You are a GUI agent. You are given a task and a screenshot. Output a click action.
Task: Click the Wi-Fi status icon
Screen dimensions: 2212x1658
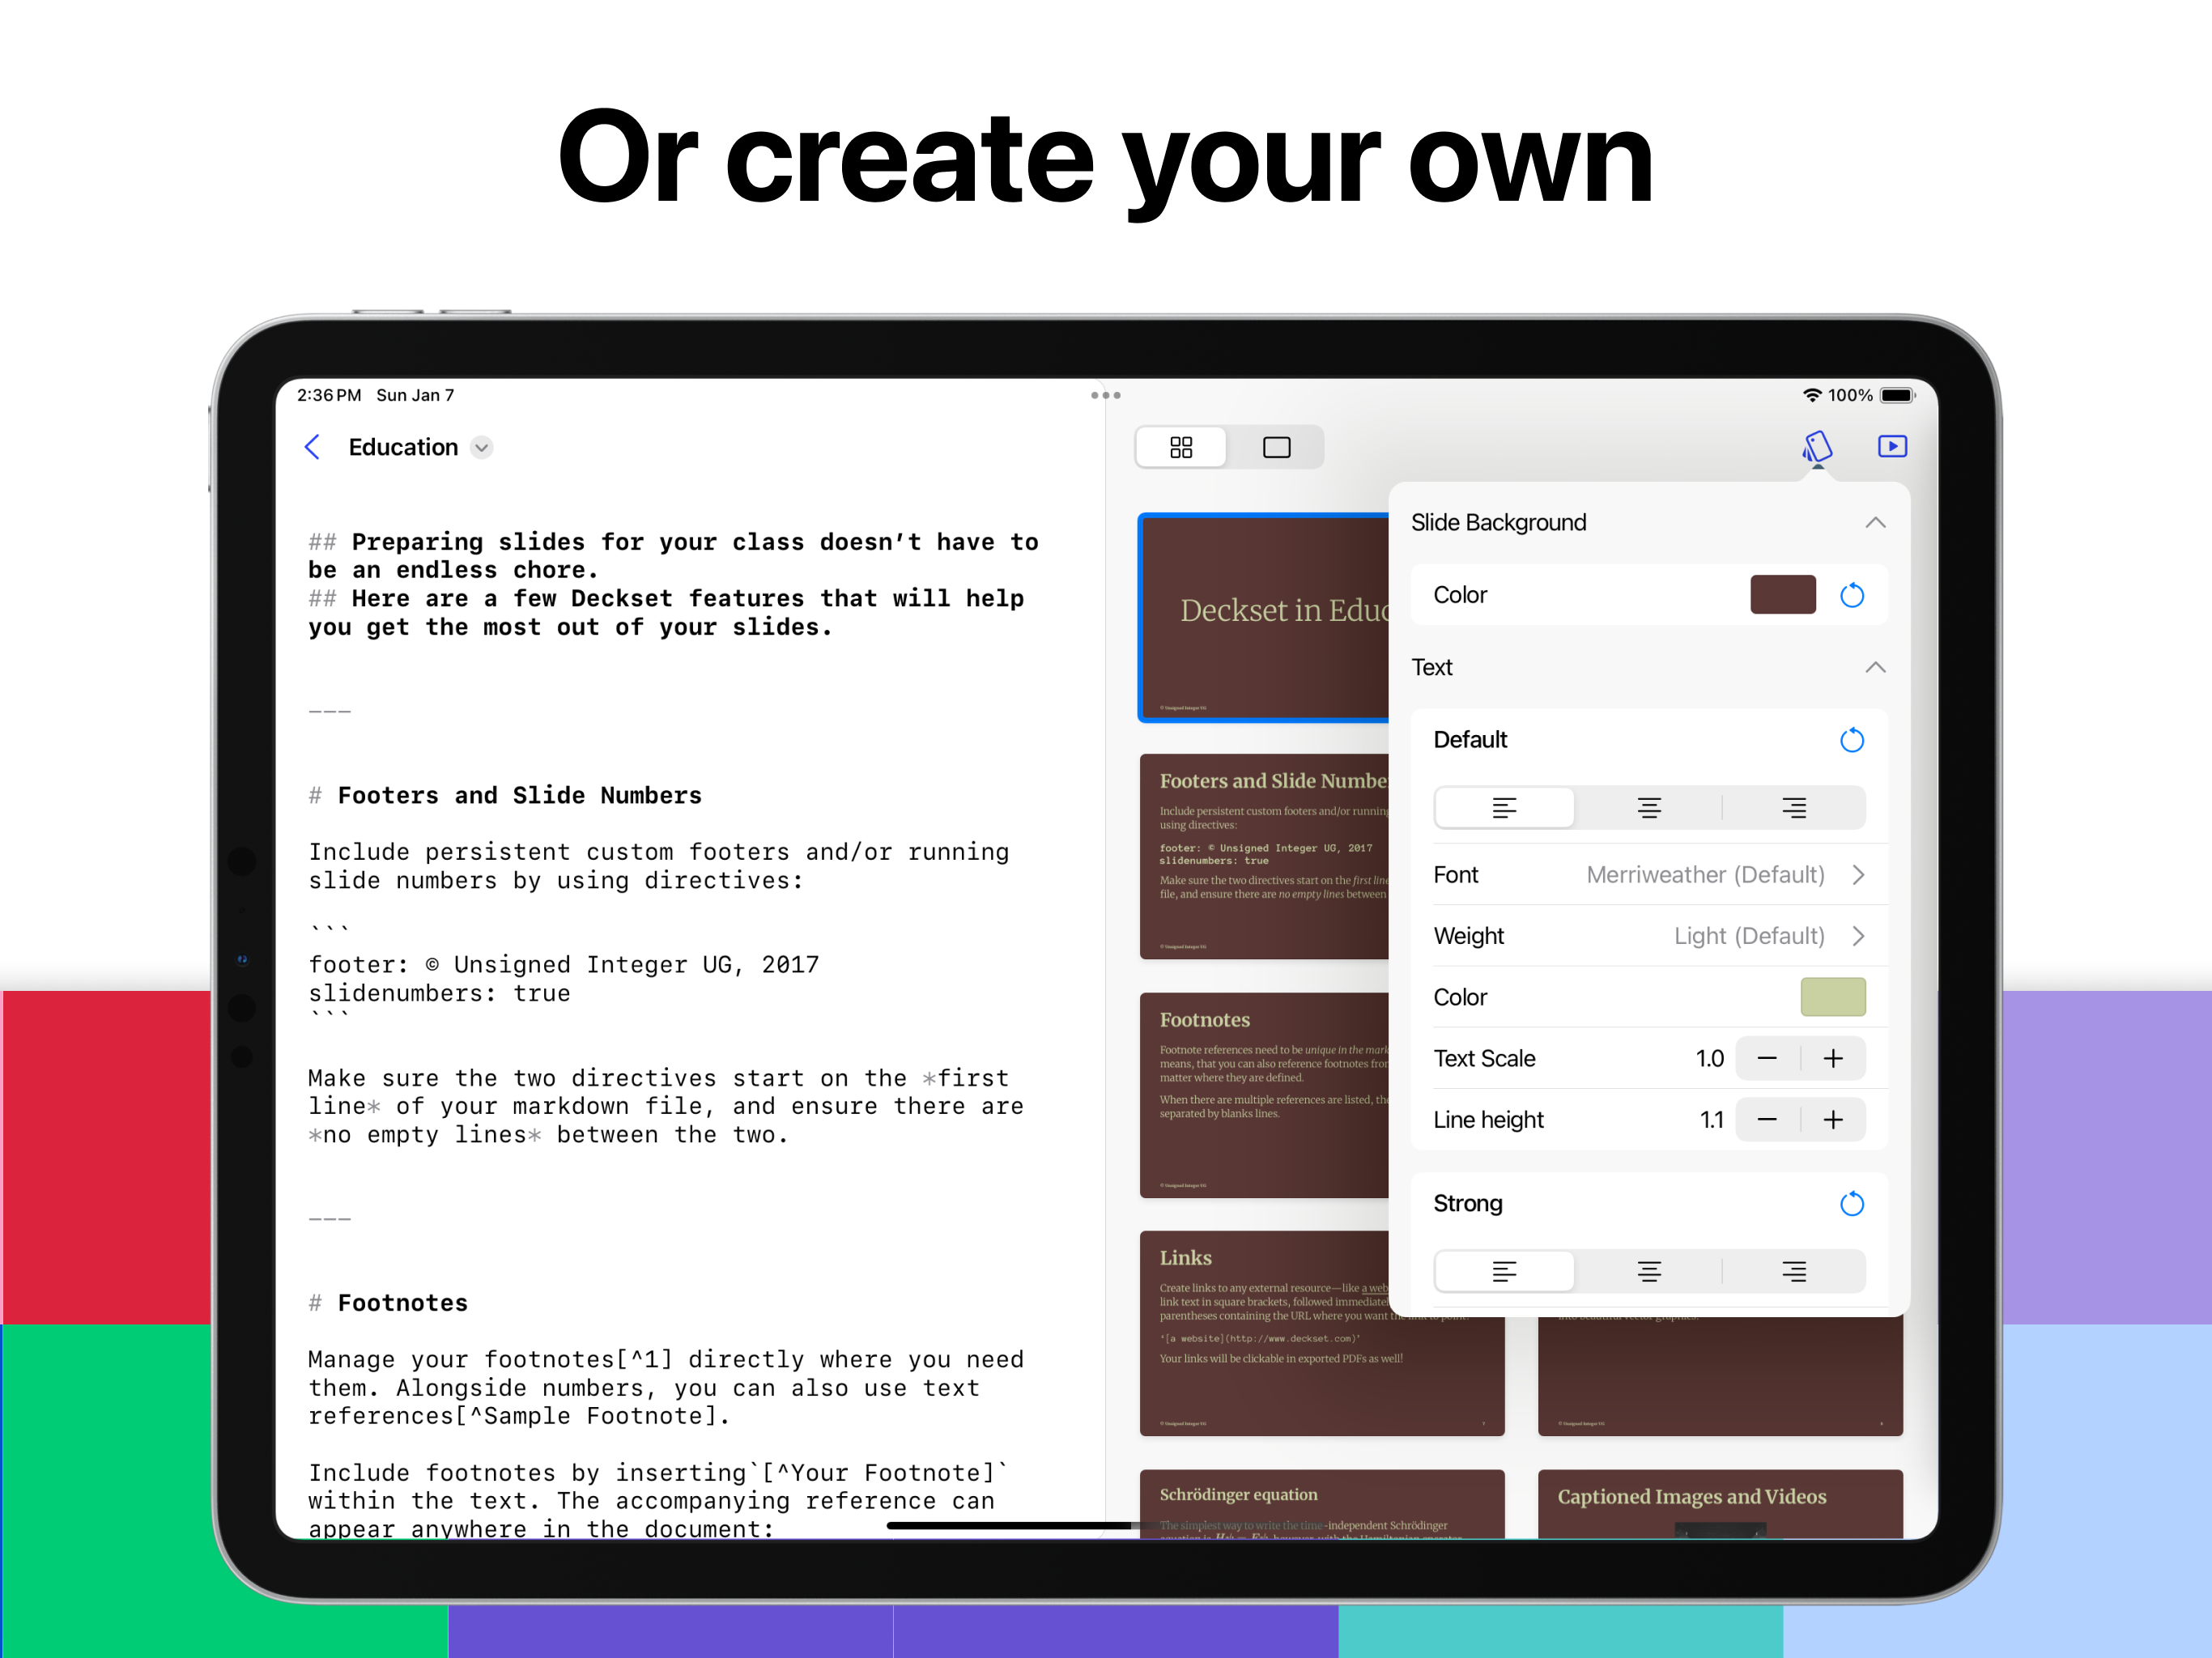point(1811,395)
